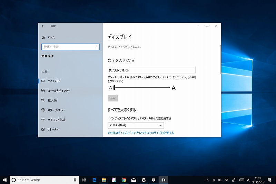The image size is (276, 184).
Task: Launch Microsoft Edge from the taskbar
Action: [x=94, y=180]
